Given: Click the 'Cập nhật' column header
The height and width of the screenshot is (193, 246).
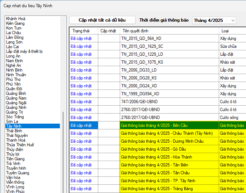Looking at the screenshot, I should tap(109, 31).
